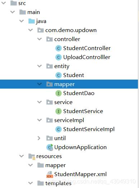The height and width of the screenshot is (188, 139).
Task: Open the StudentMapper.xml file name
Action: pos(80,174)
